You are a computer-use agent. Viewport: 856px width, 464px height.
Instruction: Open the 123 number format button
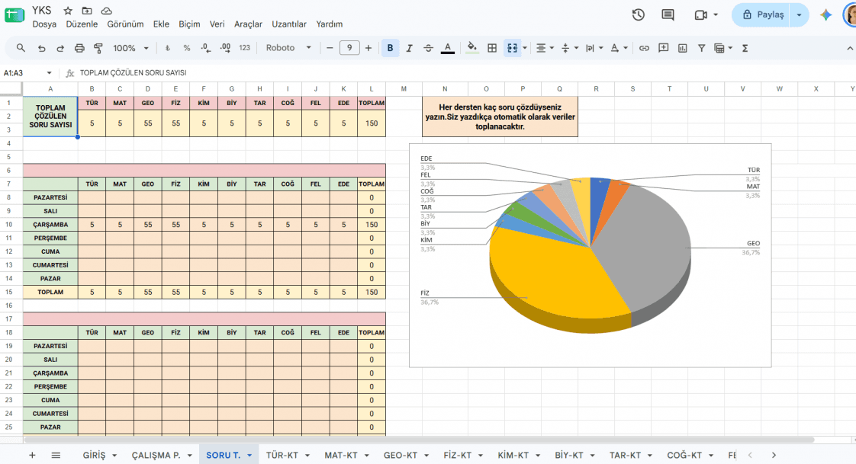click(244, 48)
